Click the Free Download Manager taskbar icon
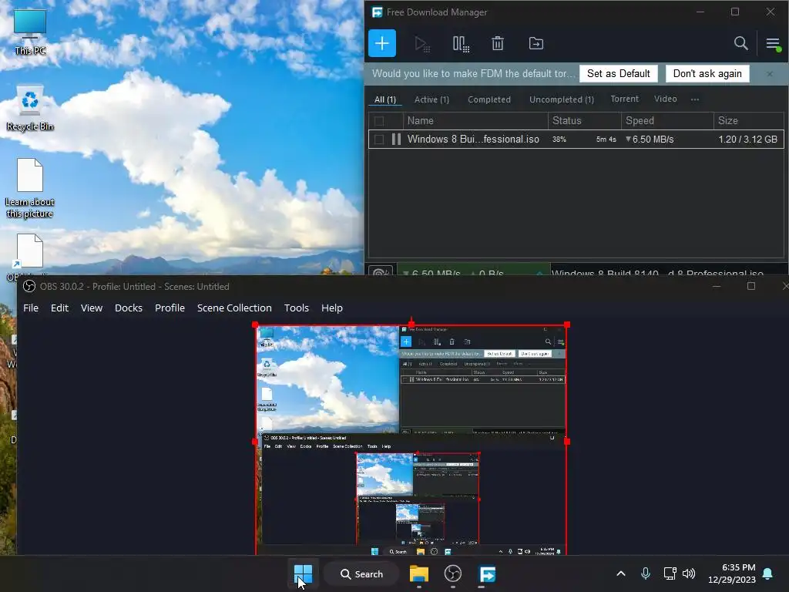The height and width of the screenshot is (592, 789). coord(487,573)
